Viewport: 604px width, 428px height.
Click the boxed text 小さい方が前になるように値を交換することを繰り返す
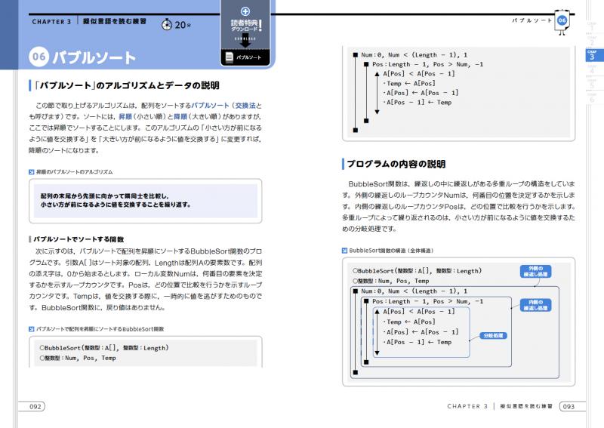116,205
